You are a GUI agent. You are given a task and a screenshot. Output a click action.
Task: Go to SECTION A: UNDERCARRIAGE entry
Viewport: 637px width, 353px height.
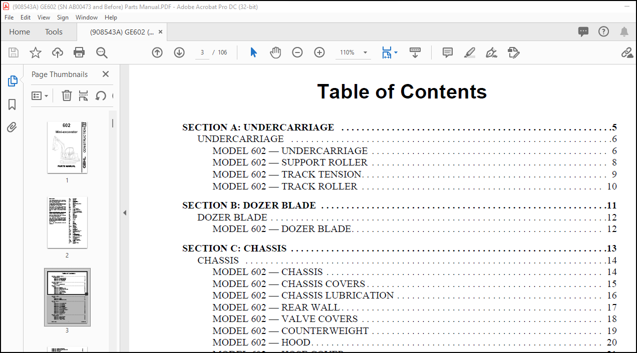click(x=400, y=127)
